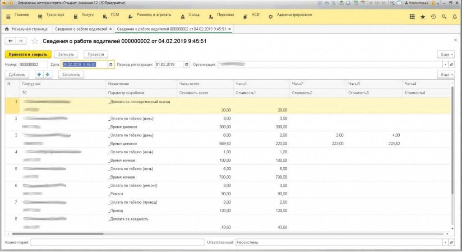Open calendar for Период регистрации

pyautogui.click(x=186, y=64)
